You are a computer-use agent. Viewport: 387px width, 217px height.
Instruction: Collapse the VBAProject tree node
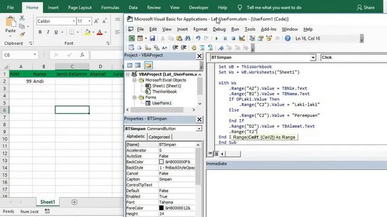(128, 74)
